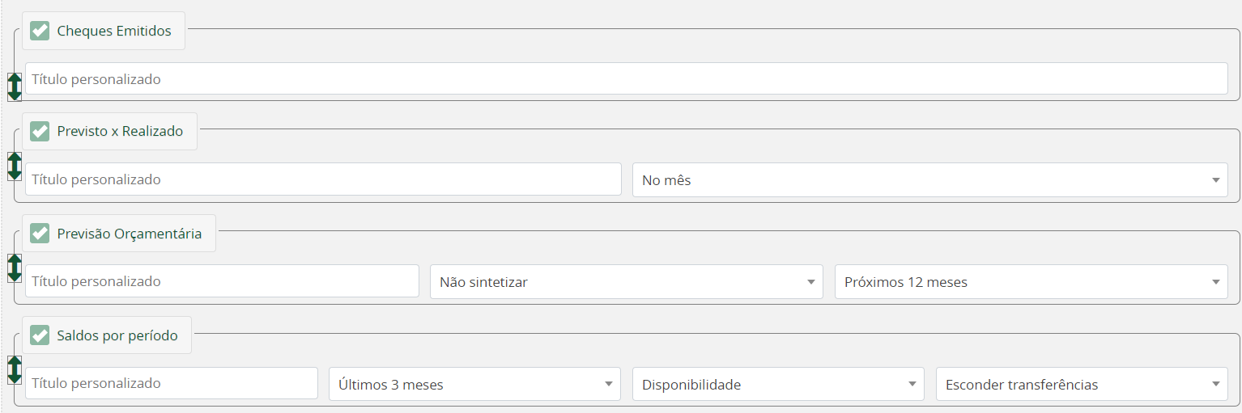
Task: Click the Previsto x Realizado custom title field
Action: tap(323, 179)
